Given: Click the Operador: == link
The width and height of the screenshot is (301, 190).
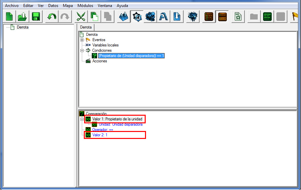Looking at the screenshot, I should click(x=103, y=130).
